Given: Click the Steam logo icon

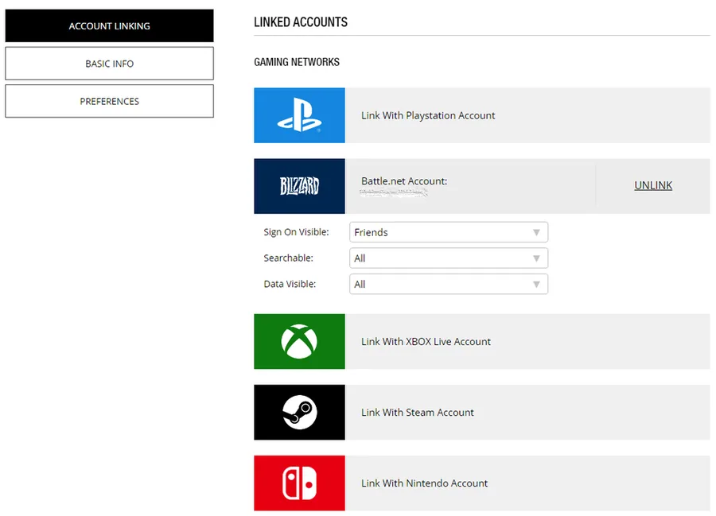Looking at the screenshot, I should (300, 412).
